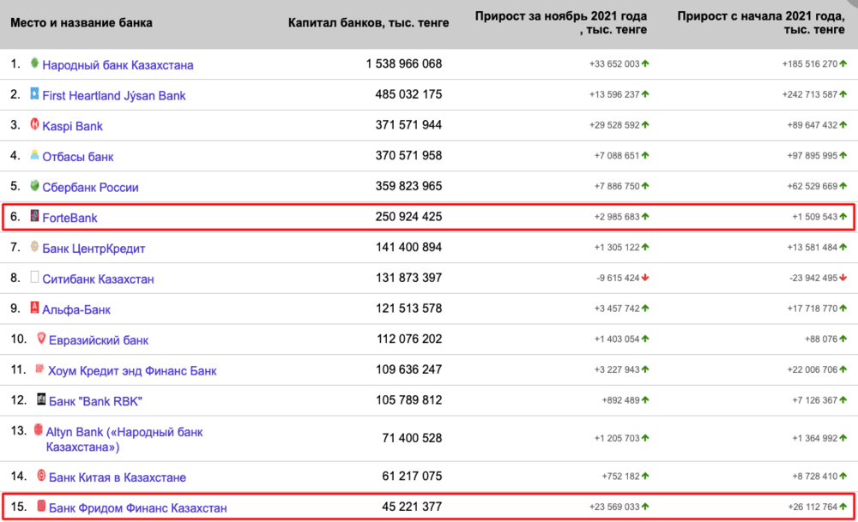Select capital value 109 636 247
Screen dimensions: 858x522
[x=408, y=370]
